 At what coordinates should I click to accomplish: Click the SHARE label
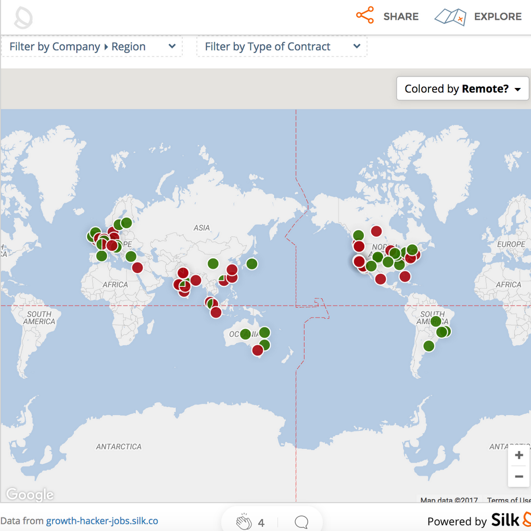click(401, 17)
